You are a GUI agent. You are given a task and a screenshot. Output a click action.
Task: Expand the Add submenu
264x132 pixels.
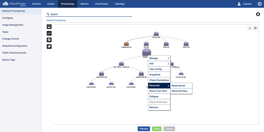tap(159, 63)
